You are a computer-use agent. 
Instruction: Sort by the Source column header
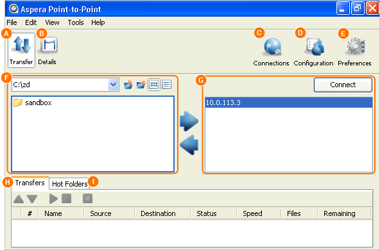(x=110, y=213)
